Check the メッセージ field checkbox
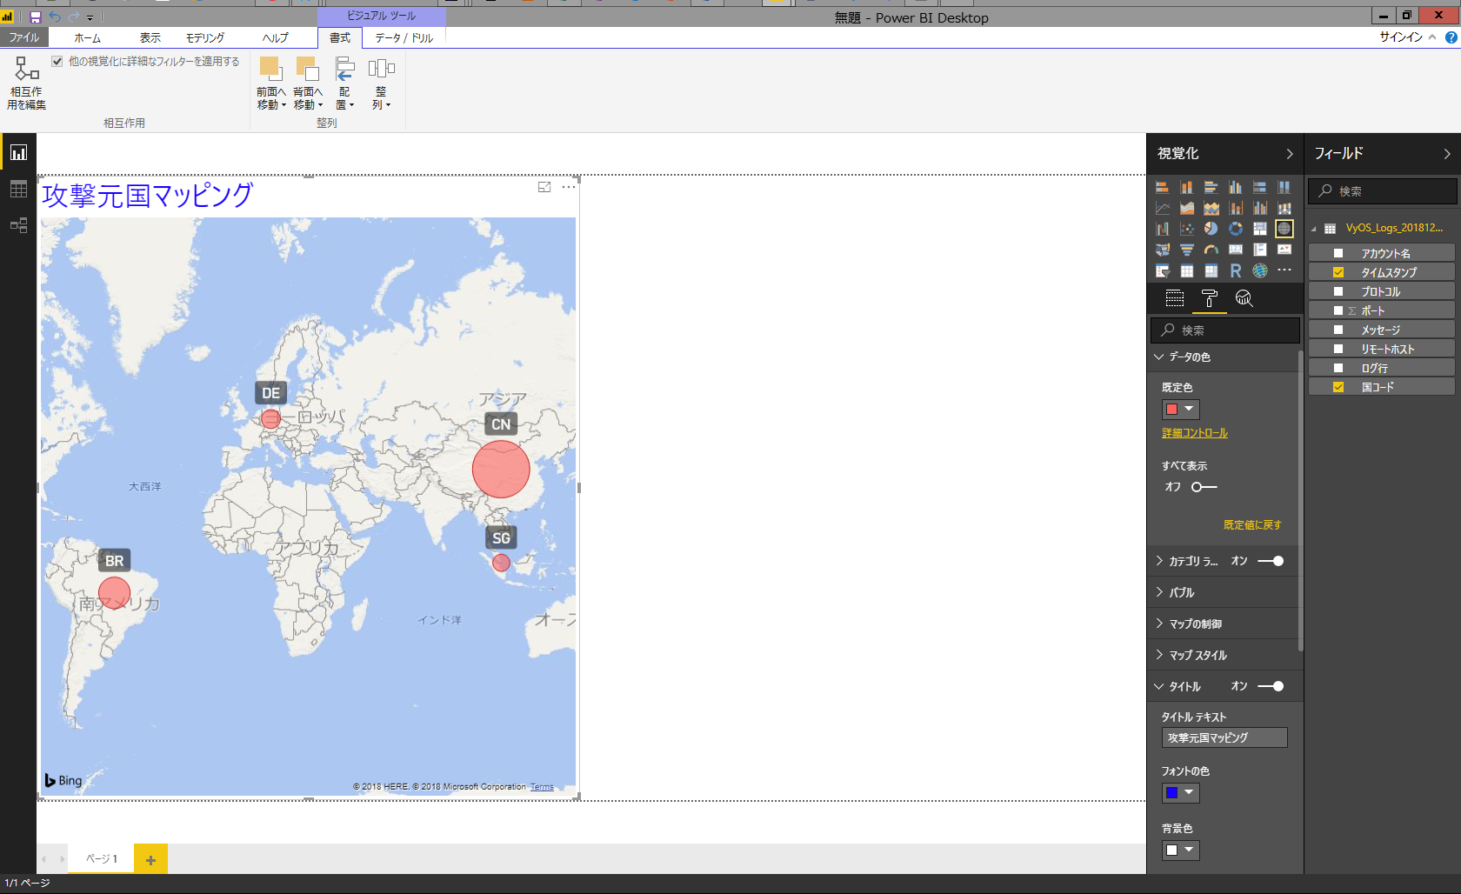This screenshot has width=1461, height=894. click(x=1338, y=330)
